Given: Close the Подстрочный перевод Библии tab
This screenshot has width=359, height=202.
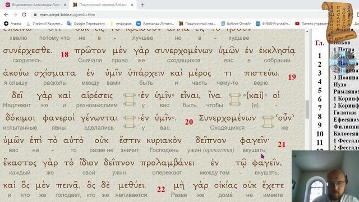Looking at the screenshot, I should pyautogui.click(x=132, y=4).
